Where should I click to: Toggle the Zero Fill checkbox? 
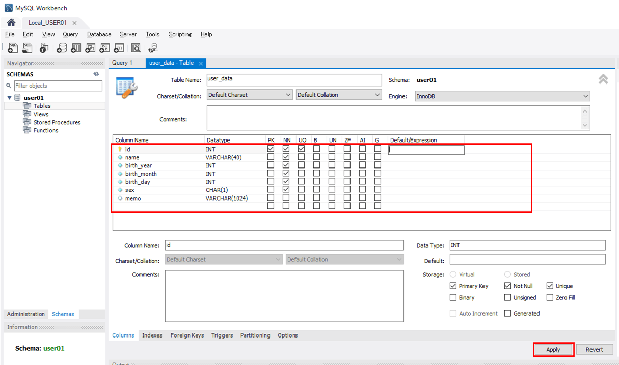coord(550,298)
